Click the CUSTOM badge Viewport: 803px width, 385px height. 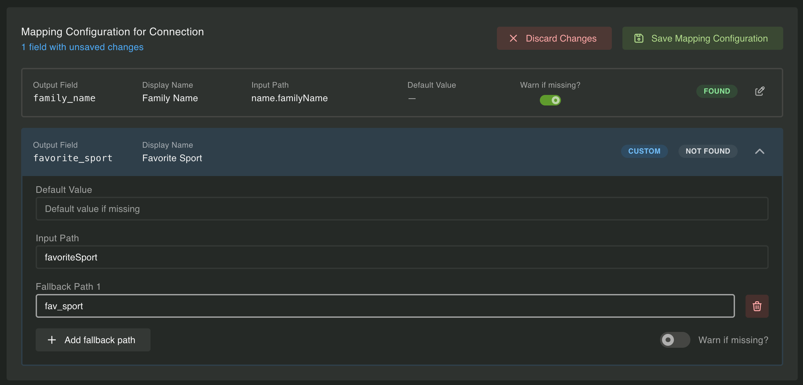(x=644, y=151)
